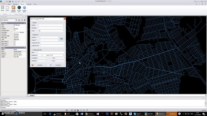The height and width of the screenshot is (116, 207).
Task: Click the Buffer tool in the ribbon
Action: pos(3,8)
